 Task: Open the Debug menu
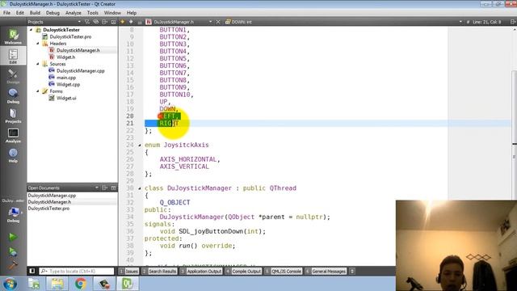point(53,13)
